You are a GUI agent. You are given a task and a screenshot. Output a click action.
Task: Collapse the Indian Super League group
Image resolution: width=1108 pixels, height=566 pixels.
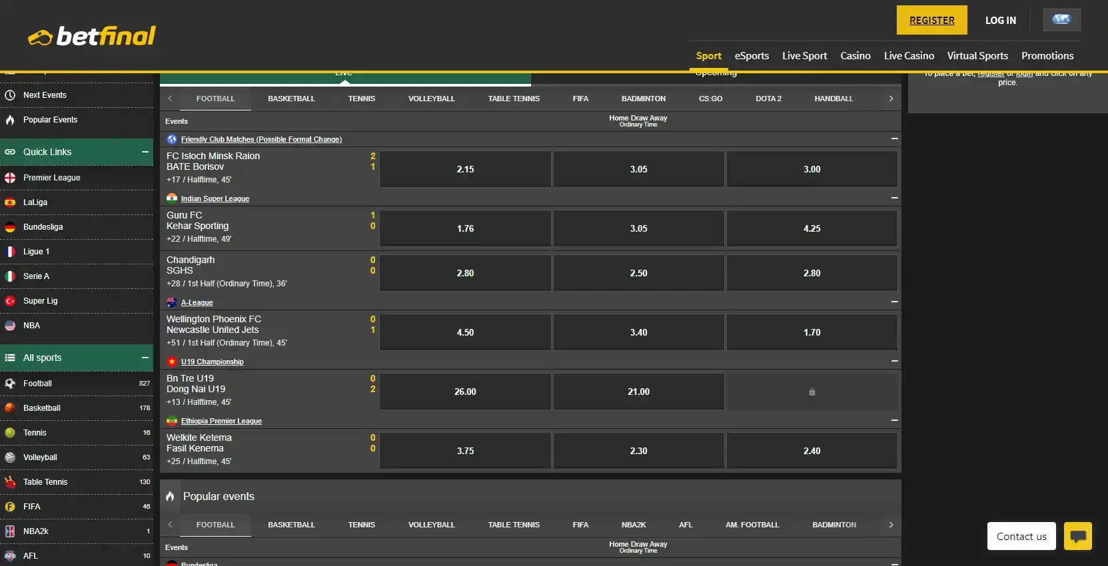[894, 198]
